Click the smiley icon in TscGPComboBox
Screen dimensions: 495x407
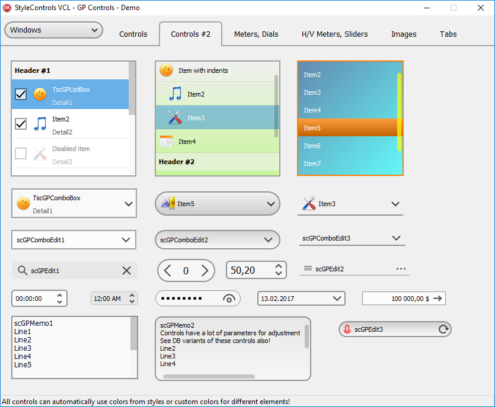pyautogui.click(x=23, y=204)
